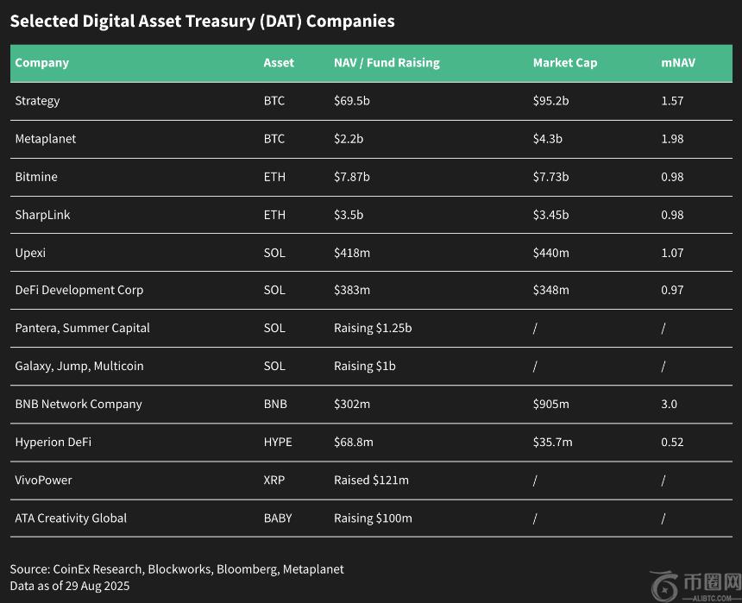The image size is (742, 603).
Task: Open the SharpLink company entry
Action: point(42,215)
